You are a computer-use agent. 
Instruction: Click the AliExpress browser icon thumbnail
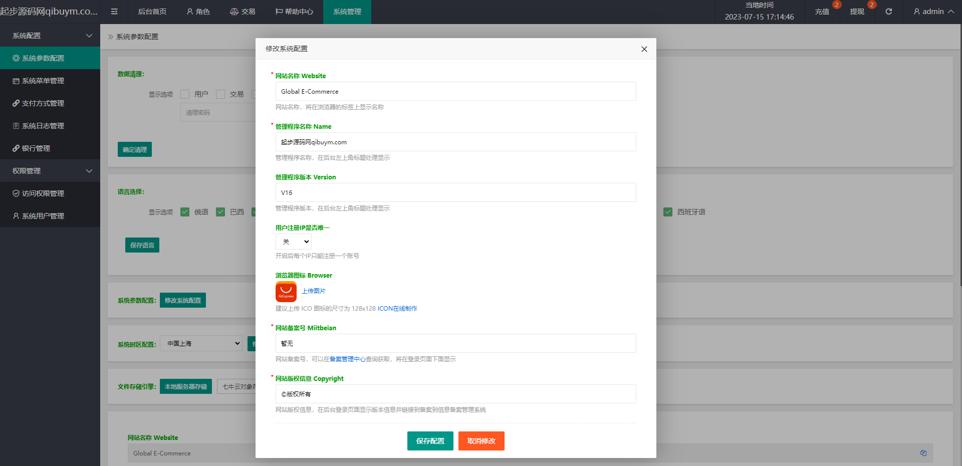(x=286, y=292)
